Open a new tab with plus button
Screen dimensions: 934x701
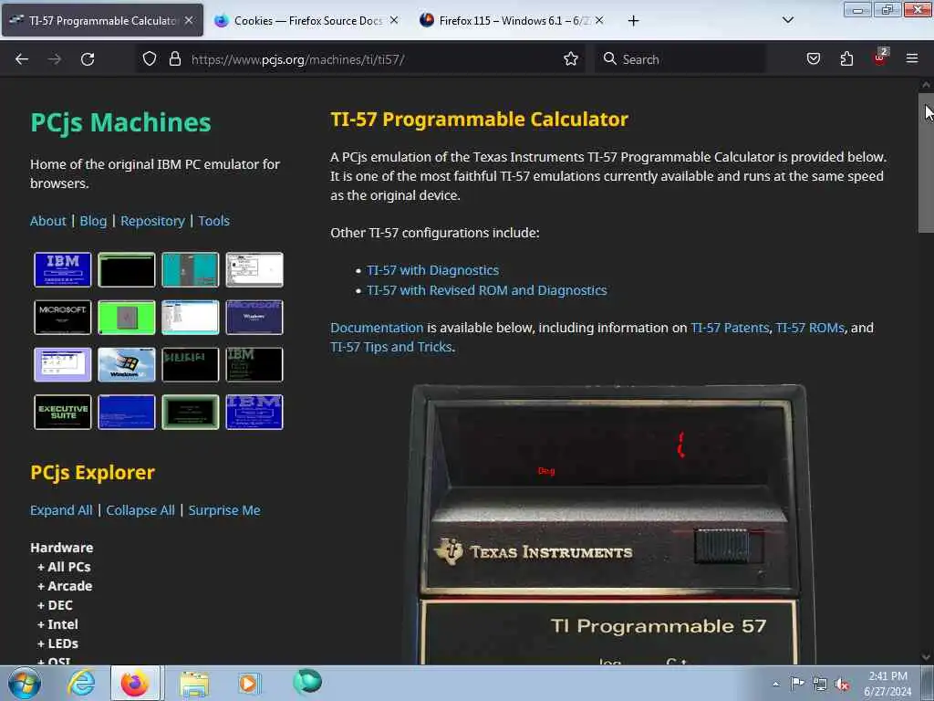point(633,21)
